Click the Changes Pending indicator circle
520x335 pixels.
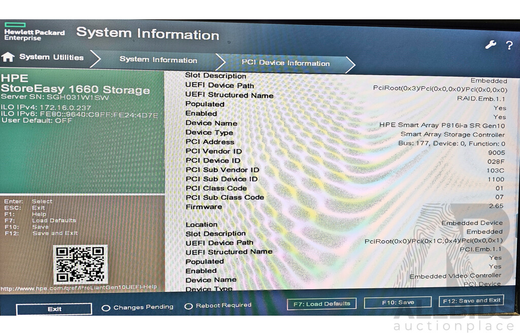[106, 308]
